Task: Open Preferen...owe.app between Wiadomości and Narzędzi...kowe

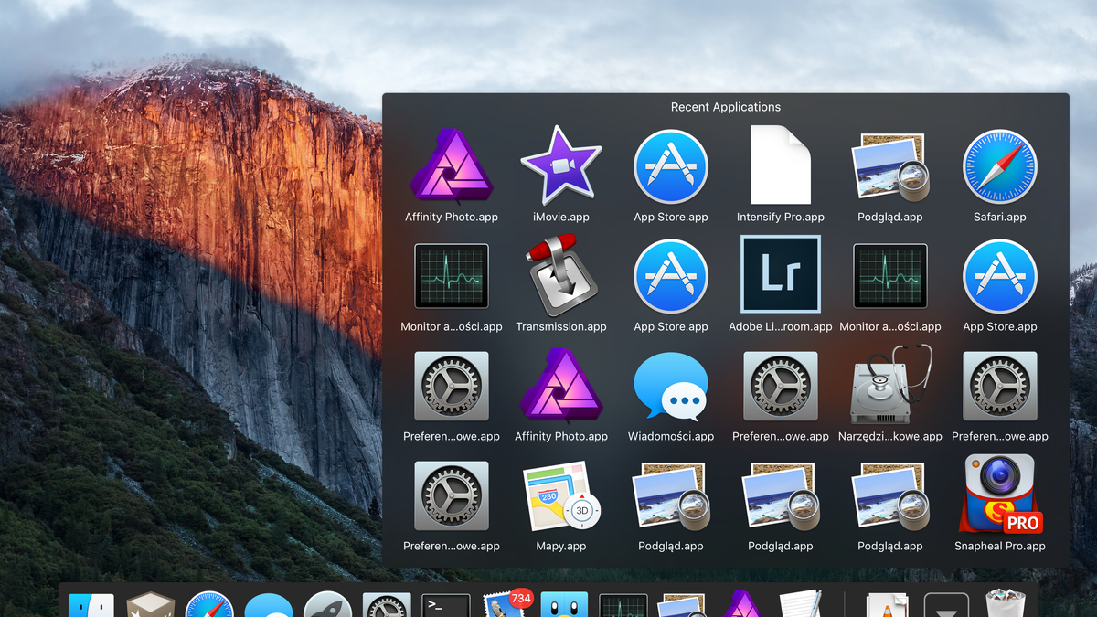Action: pos(781,385)
